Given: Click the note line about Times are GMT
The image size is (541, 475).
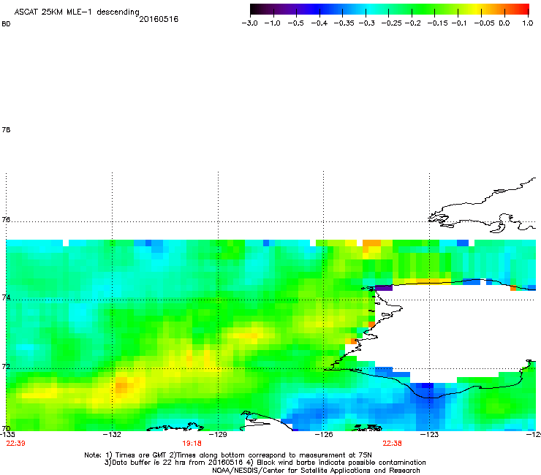Looking at the screenshot, I should [228, 455].
